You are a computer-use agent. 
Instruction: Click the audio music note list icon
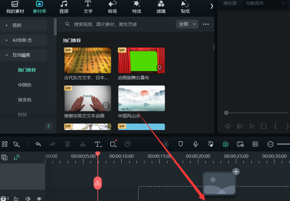(210, 144)
